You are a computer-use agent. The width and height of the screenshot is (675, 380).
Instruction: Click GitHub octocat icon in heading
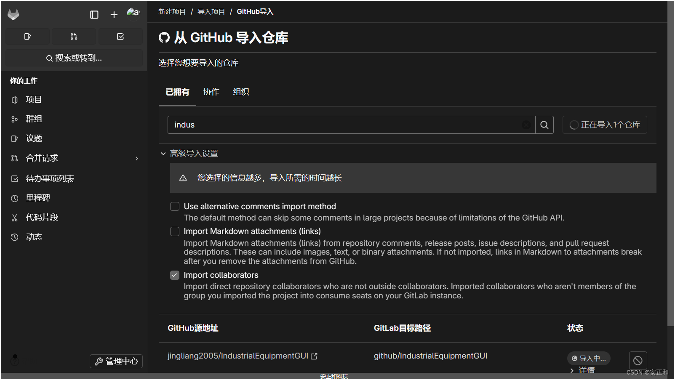pos(164,38)
